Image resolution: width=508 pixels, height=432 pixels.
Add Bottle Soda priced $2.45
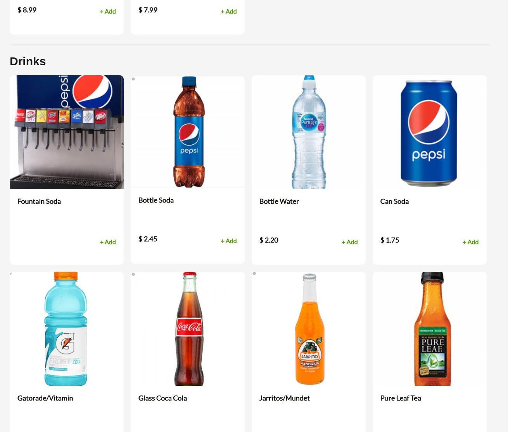click(x=229, y=241)
